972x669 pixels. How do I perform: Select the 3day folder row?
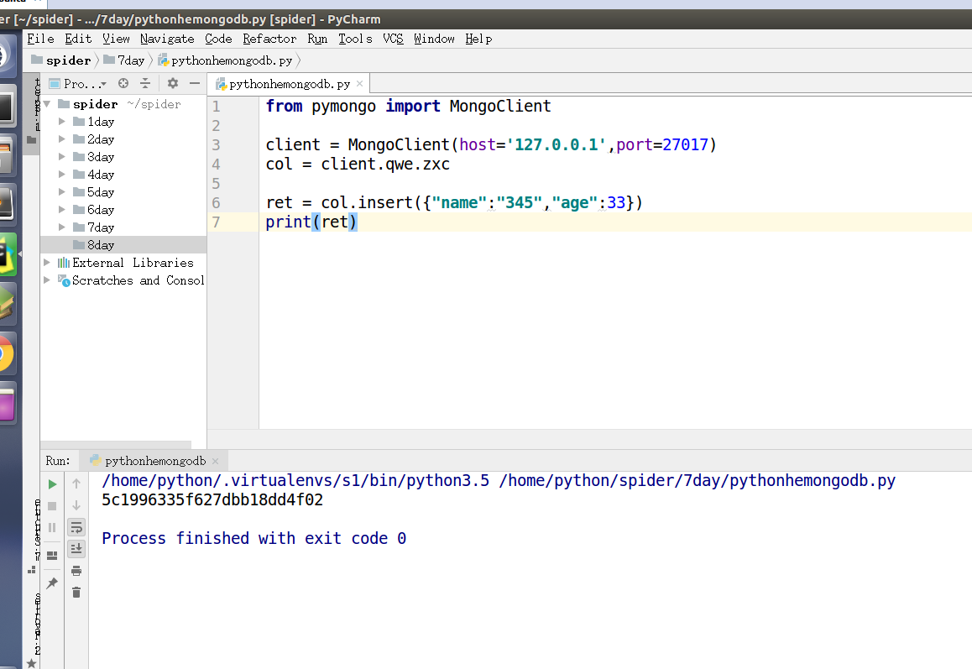123,157
